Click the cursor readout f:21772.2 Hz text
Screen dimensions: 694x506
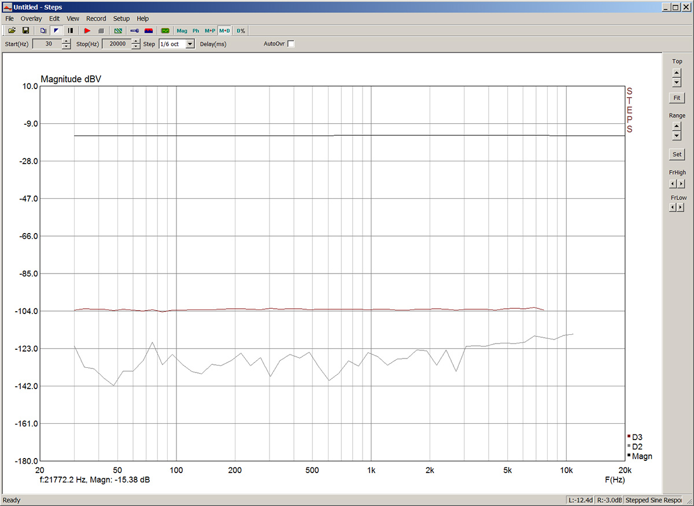[95, 480]
